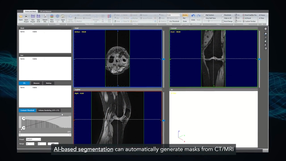Click the AI Femur segmentation button
The image size is (286, 161).
coord(262,15)
